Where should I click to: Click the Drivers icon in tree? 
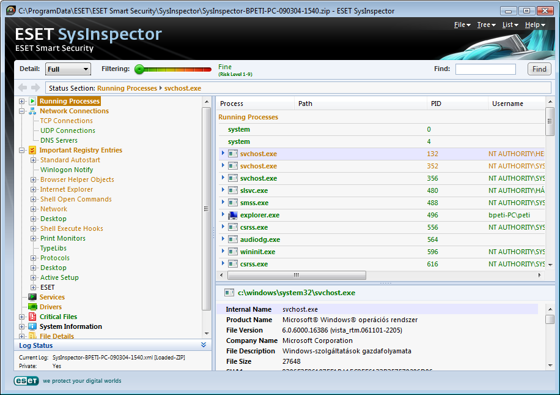32,307
